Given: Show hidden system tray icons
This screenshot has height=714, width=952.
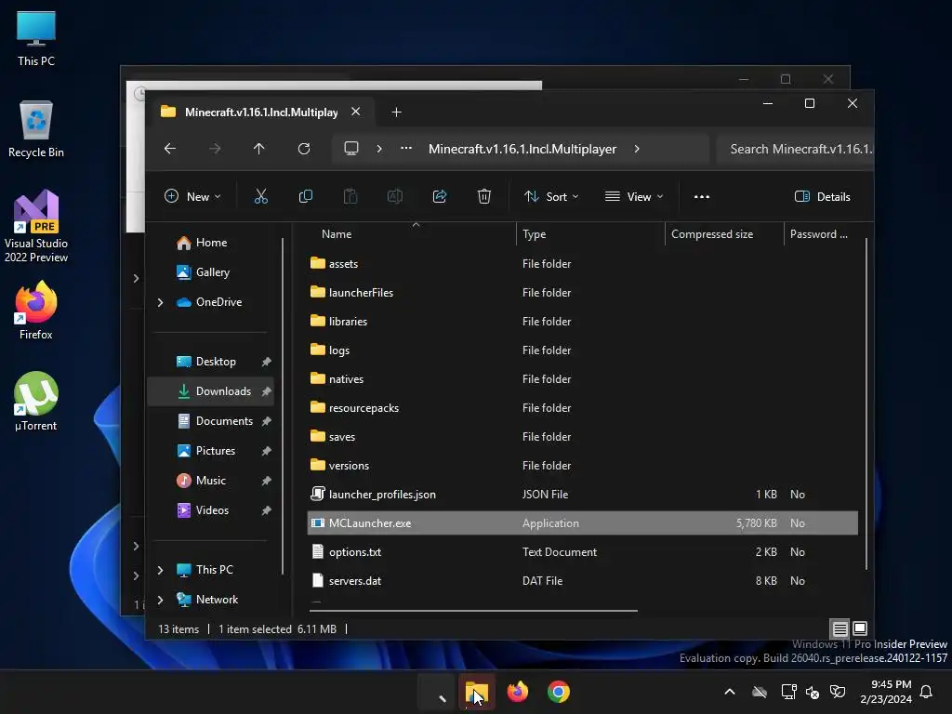Looking at the screenshot, I should (730, 692).
